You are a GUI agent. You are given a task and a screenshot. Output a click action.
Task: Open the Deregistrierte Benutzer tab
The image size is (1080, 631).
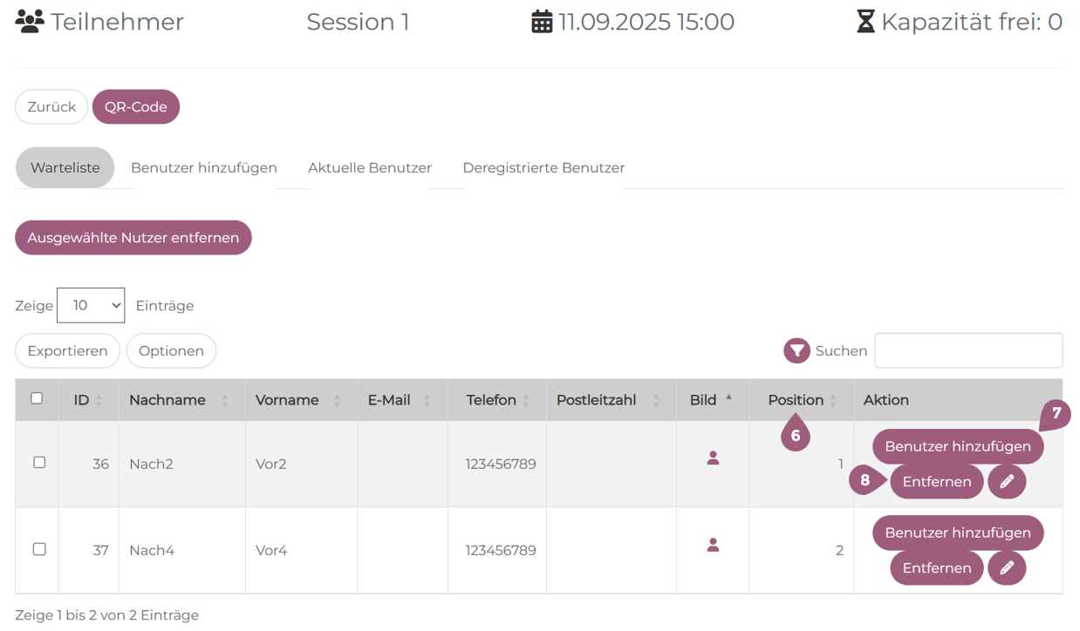point(543,167)
